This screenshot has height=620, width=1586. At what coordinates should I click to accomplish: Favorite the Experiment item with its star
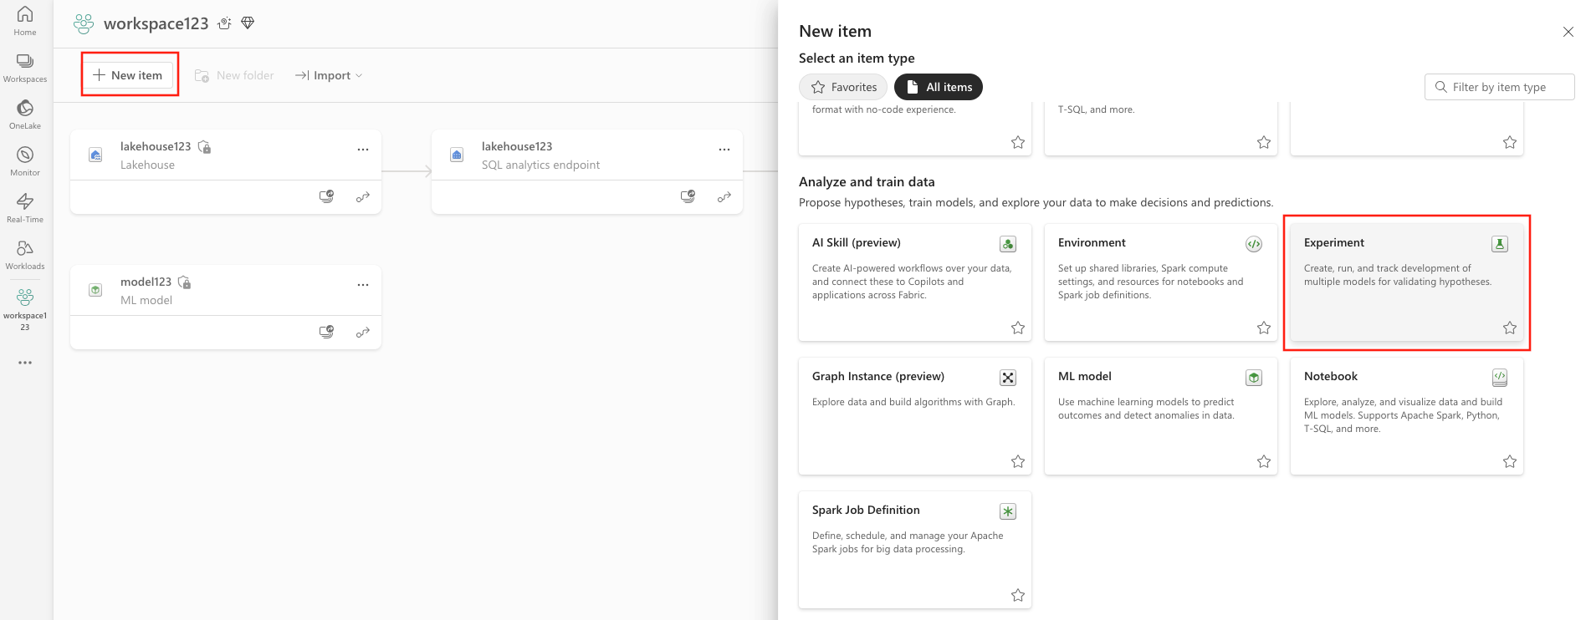tap(1510, 328)
